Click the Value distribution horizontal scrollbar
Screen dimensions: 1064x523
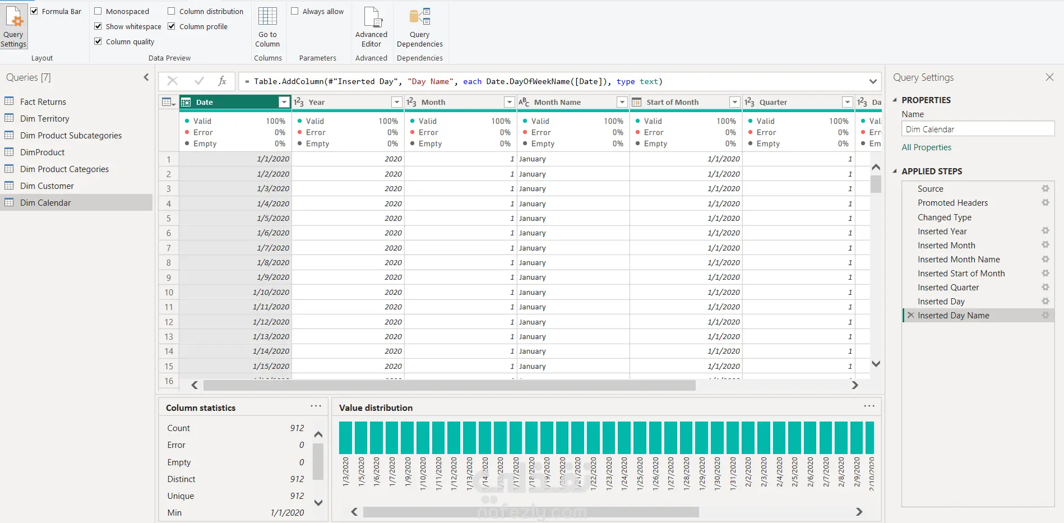(531, 512)
